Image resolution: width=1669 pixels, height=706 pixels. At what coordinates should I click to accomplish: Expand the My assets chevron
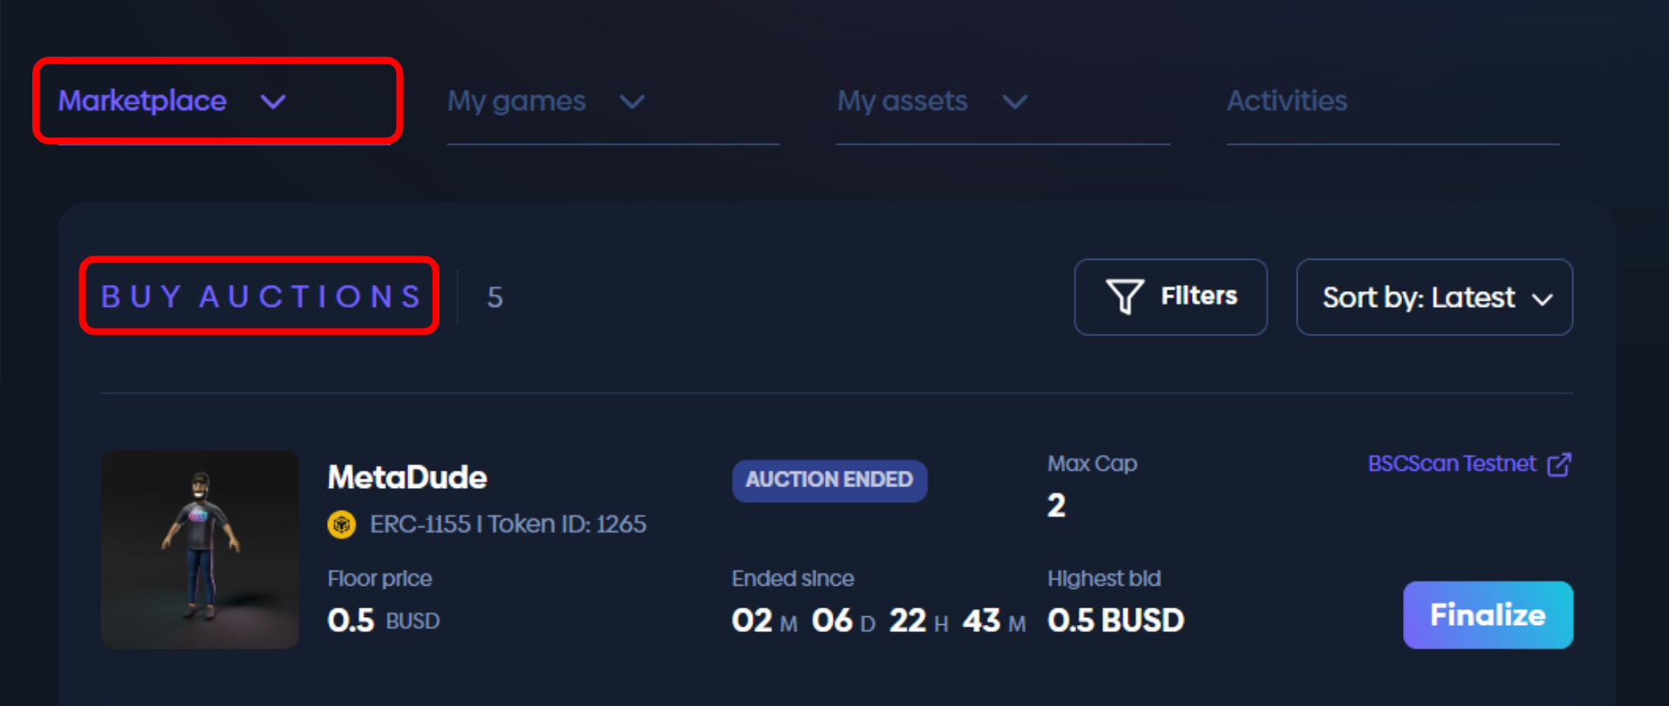pyautogui.click(x=1015, y=102)
